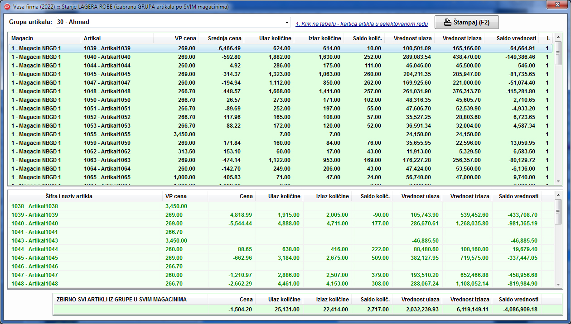Select the 1063 - Artikal1063 row
The width and height of the screenshot is (571, 324).
point(281,160)
